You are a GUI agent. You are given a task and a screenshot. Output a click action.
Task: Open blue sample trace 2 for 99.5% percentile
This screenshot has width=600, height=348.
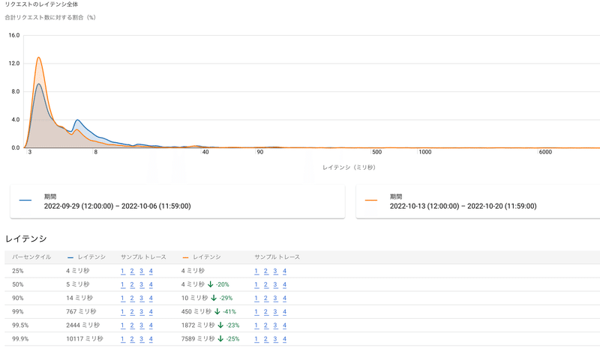pos(132,326)
